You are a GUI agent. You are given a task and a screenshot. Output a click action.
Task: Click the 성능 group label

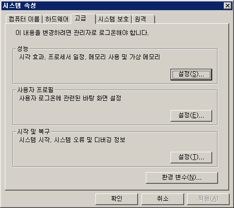point(23,48)
